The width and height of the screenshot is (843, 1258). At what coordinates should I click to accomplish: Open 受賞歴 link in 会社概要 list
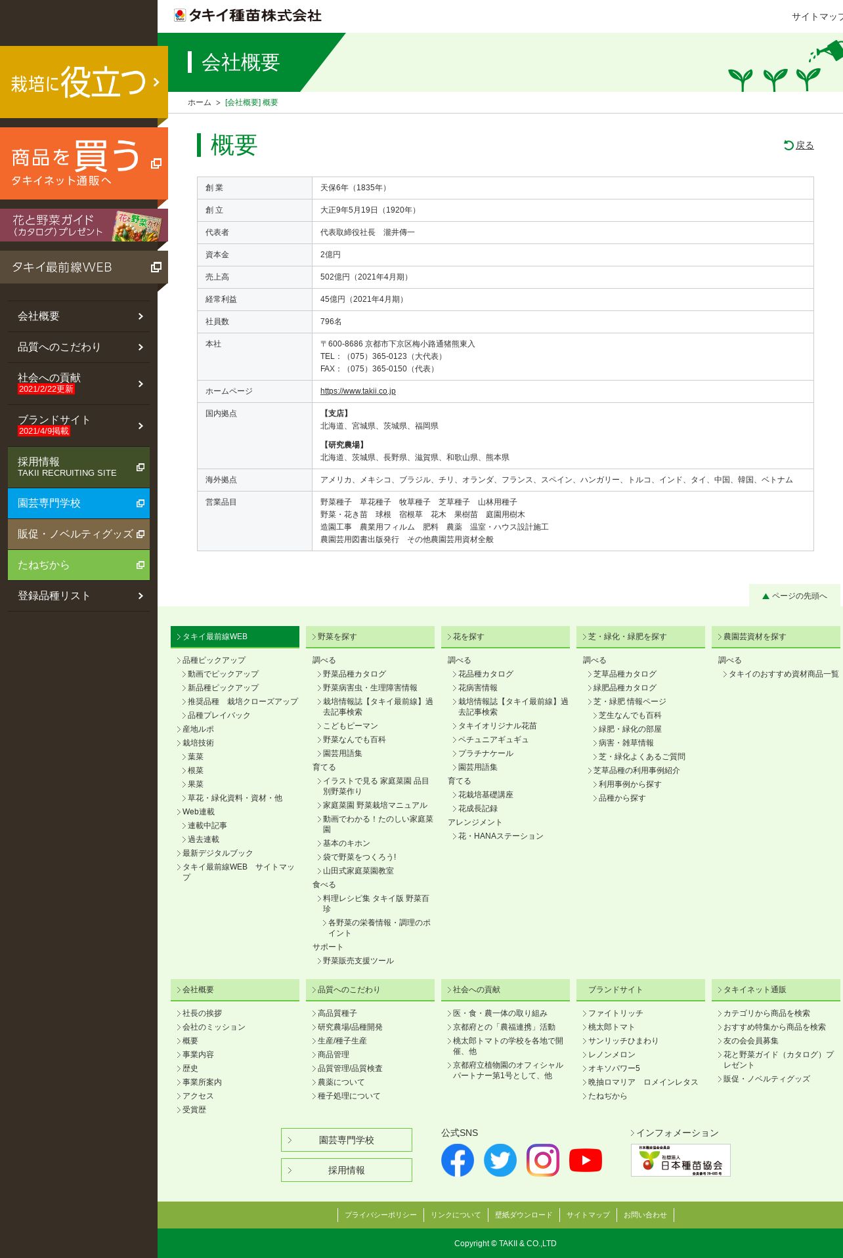click(x=194, y=1110)
